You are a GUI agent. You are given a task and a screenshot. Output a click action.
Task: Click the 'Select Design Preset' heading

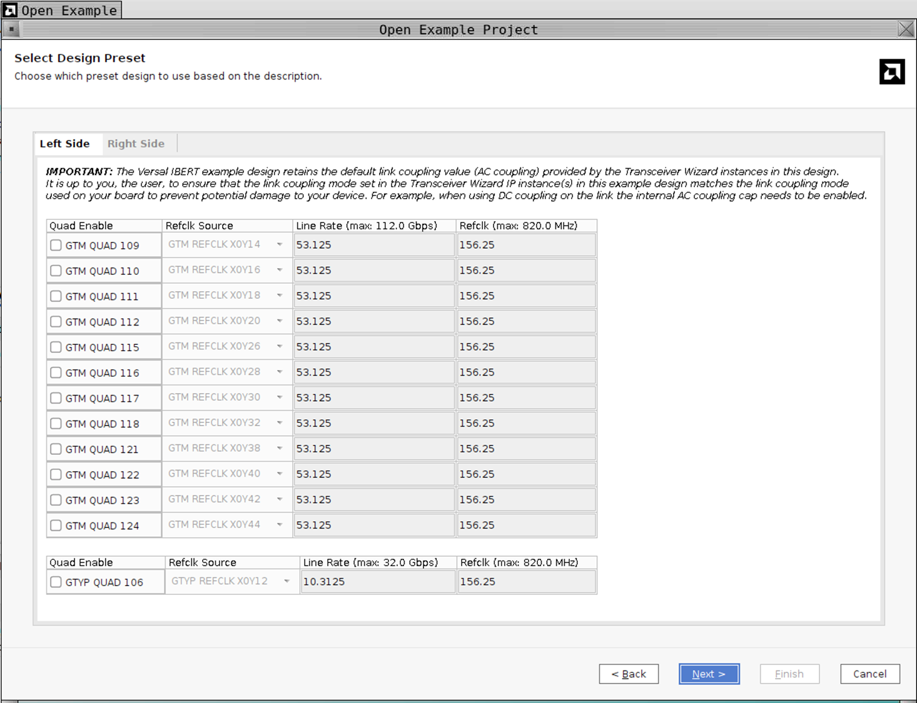pyautogui.click(x=79, y=58)
